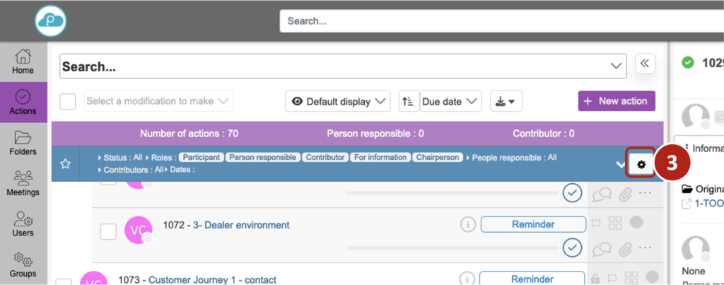Open Folders in the left sidebar
The width and height of the screenshot is (724, 285).
pos(23,142)
